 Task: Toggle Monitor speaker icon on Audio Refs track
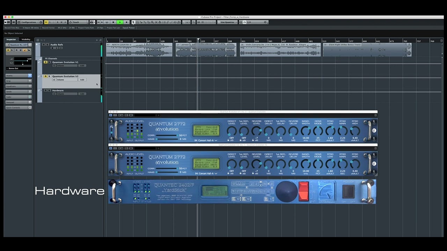point(56,48)
